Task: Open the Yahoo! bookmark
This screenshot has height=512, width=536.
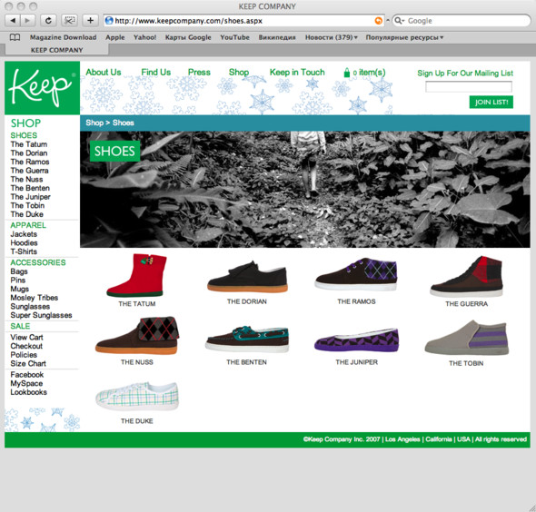Action: [x=145, y=37]
